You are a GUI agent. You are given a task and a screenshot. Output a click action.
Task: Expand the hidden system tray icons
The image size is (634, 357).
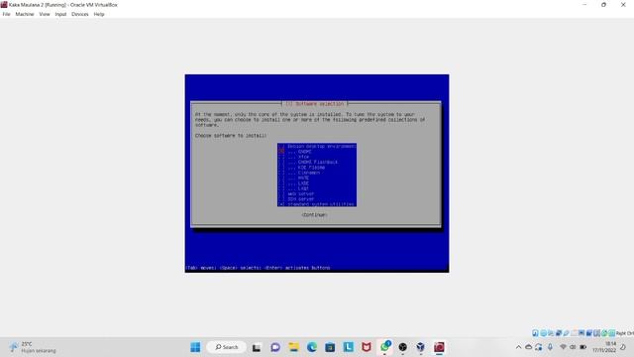(518, 347)
